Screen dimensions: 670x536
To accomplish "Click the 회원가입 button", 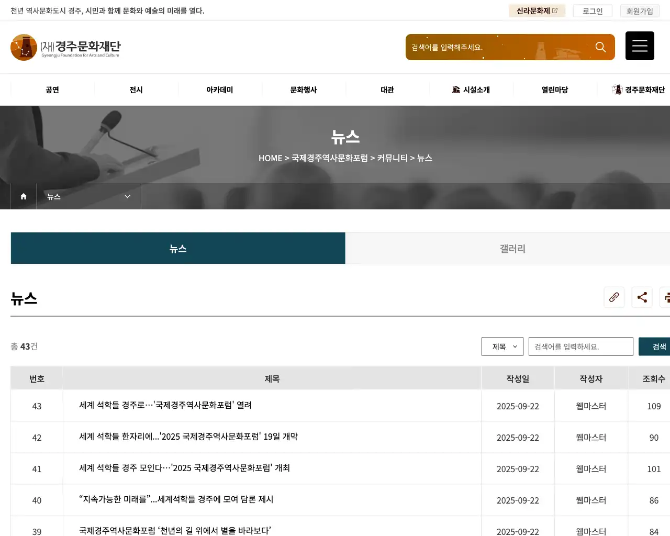I will (640, 10).
